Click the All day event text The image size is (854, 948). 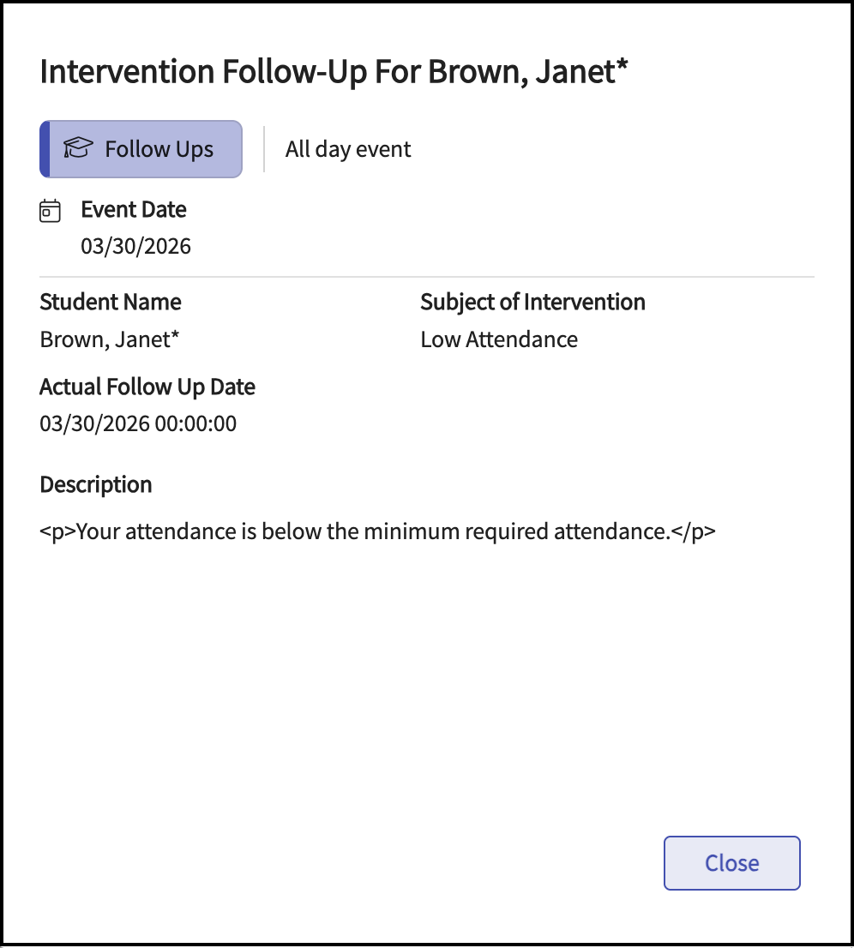coord(348,149)
